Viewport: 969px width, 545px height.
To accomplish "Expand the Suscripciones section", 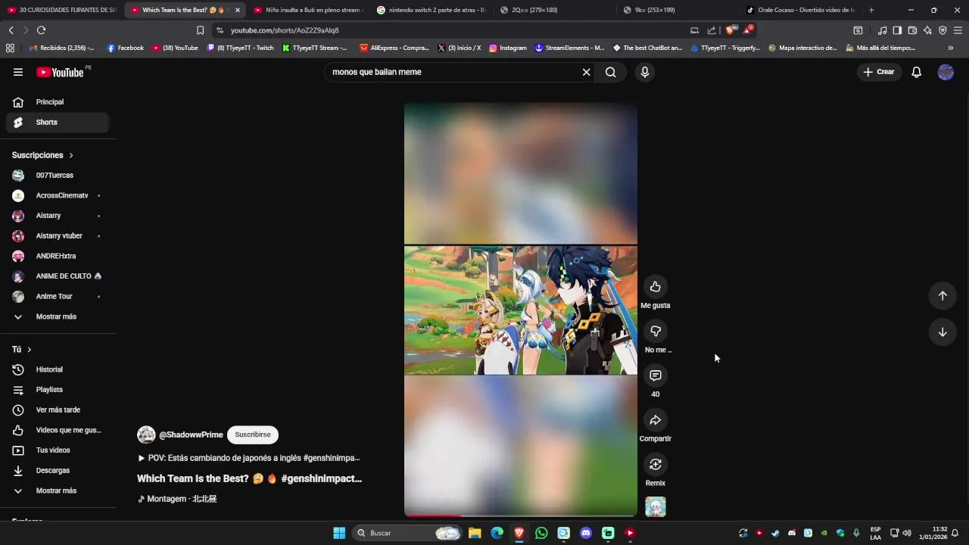I will point(42,155).
